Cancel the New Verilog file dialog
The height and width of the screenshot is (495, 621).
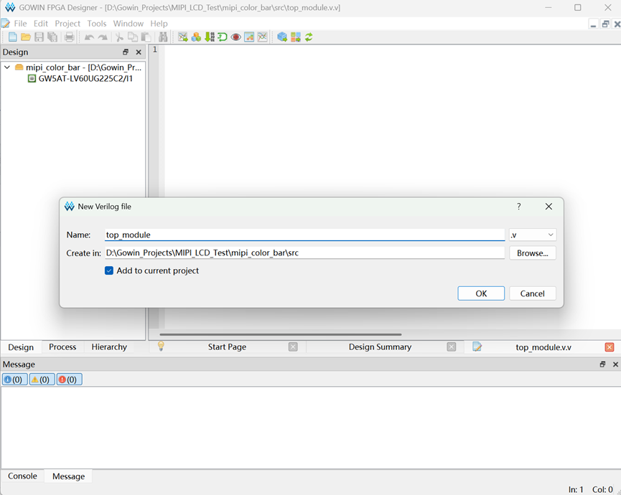point(533,293)
